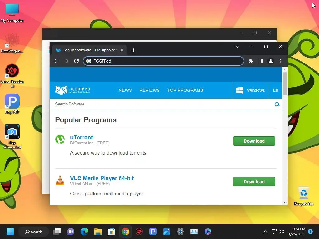The height and width of the screenshot is (239, 319).
Task: Open Microsoft Store from the taskbar
Action: click(x=112, y=232)
